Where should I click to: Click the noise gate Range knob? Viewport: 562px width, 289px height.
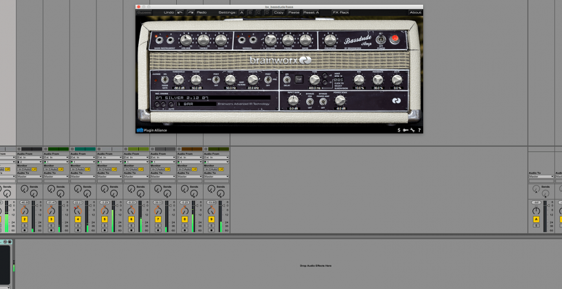pyautogui.click(x=195, y=80)
